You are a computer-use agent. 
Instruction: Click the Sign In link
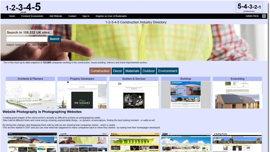[x=86, y=16]
